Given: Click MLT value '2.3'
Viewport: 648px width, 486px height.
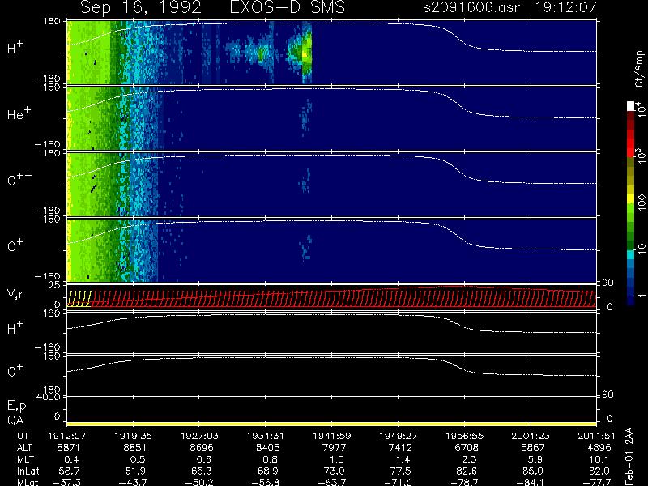Looking at the screenshot, I should point(469,459).
